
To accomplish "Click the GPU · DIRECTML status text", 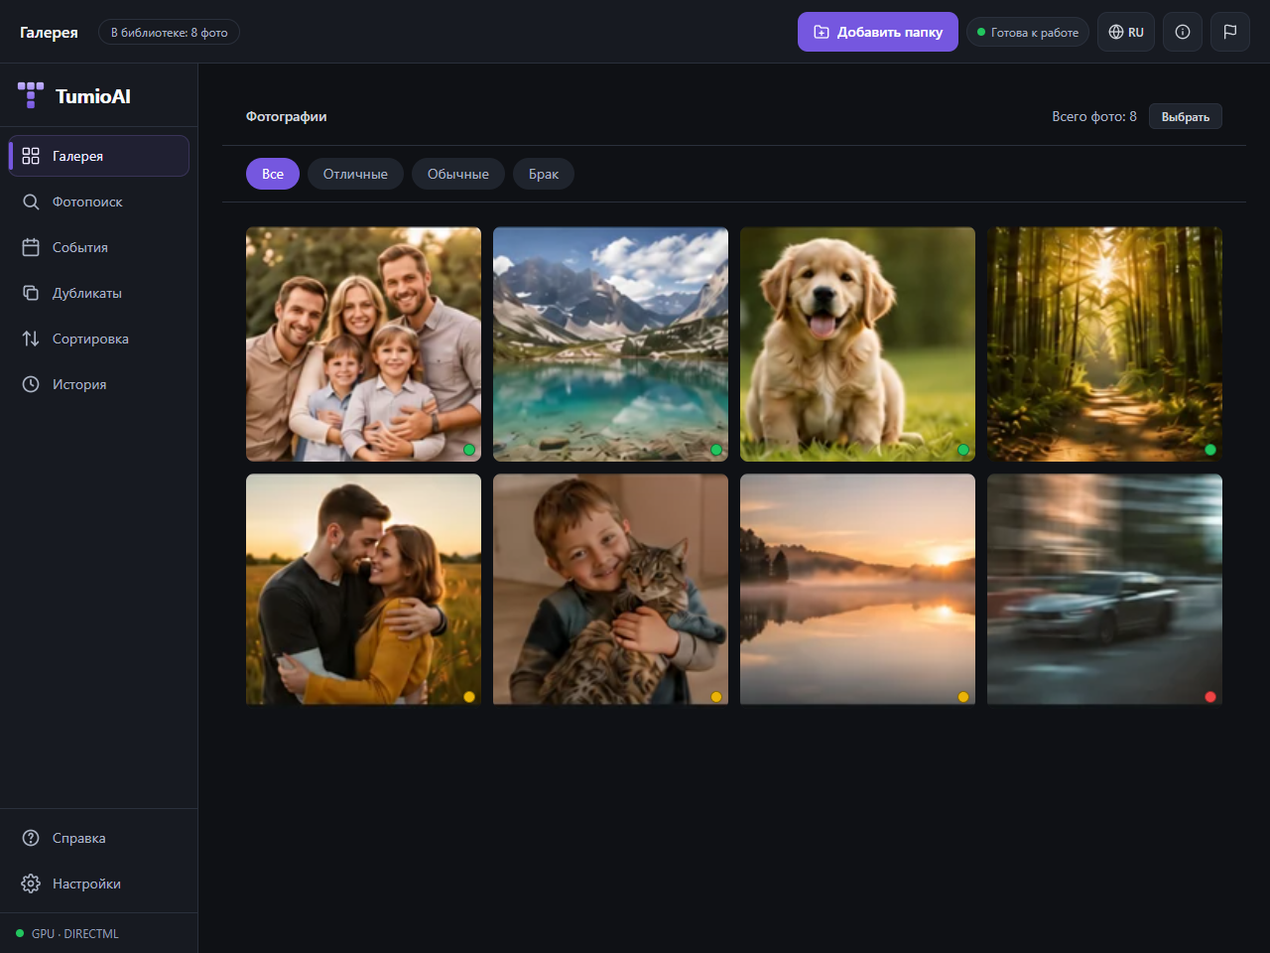I will [75, 933].
